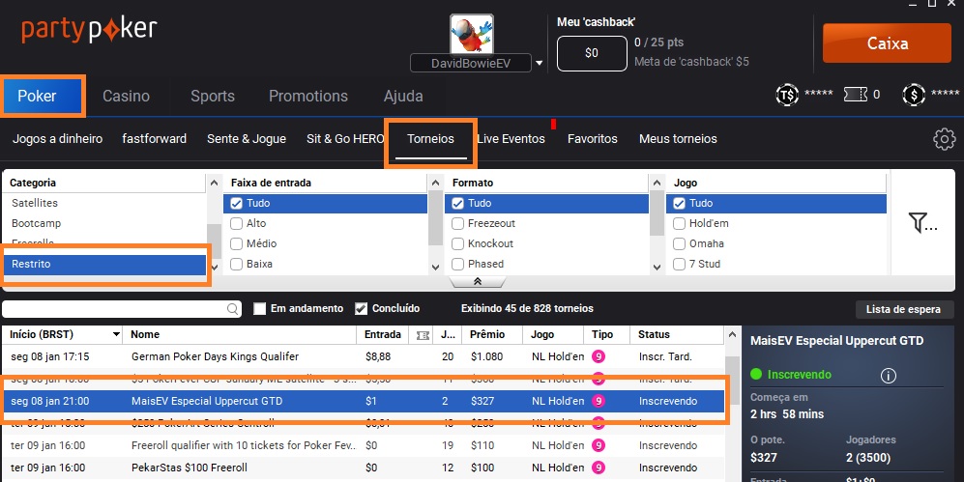Open the Lista de espera button
The image size is (964, 482).
point(904,309)
